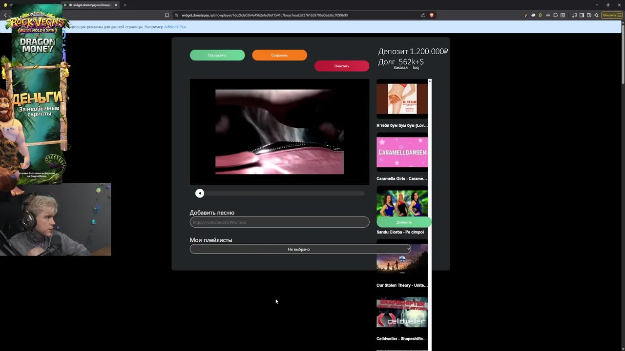Go back with the browser back arrow
The height and width of the screenshot is (351, 625).
pyautogui.click(x=5, y=15)
